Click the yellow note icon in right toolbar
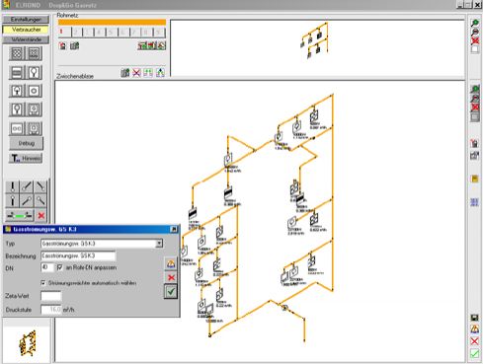 [474, 179]
